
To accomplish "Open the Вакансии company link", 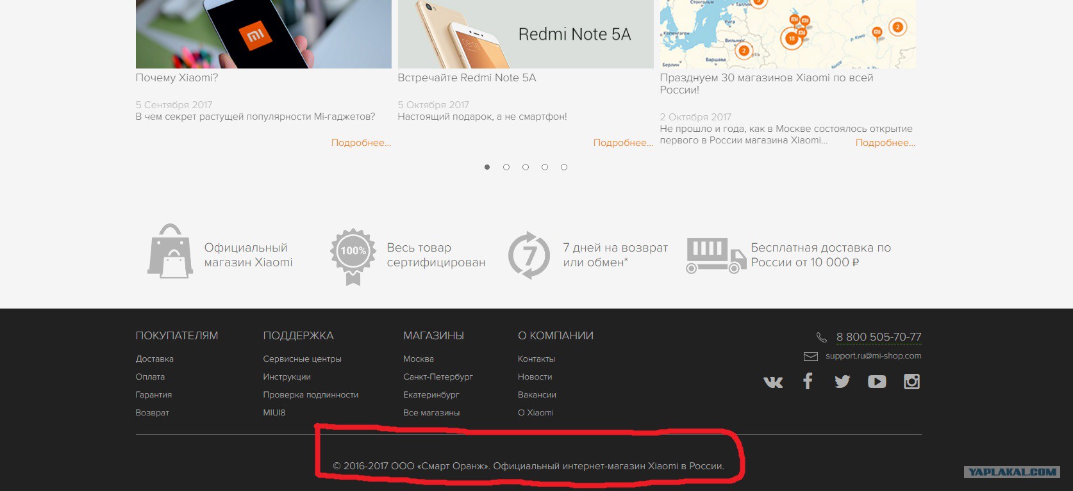I will coord(537,395).
